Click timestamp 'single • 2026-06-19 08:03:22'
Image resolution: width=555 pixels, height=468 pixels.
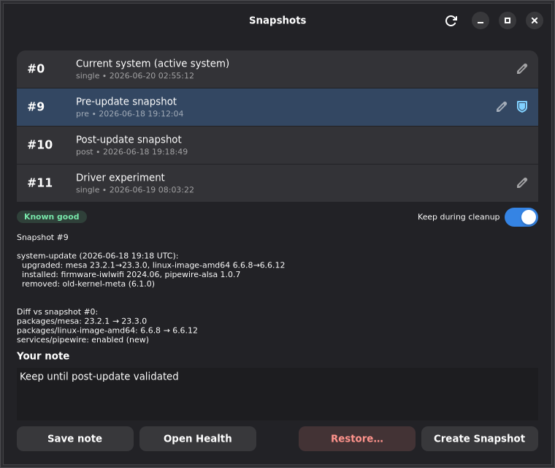pos(135,189)
